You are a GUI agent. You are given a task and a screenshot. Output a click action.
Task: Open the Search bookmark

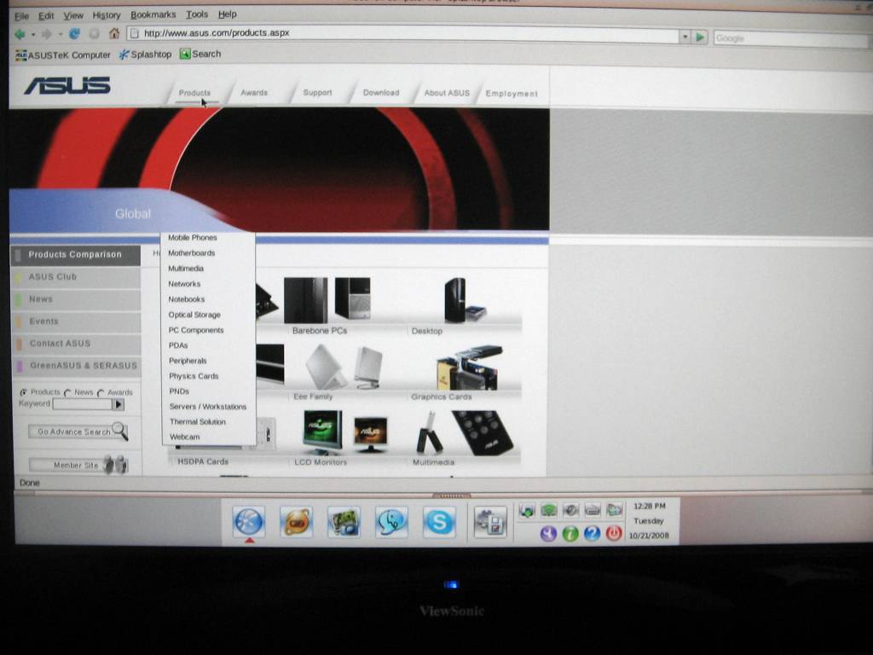click(200, 54)
